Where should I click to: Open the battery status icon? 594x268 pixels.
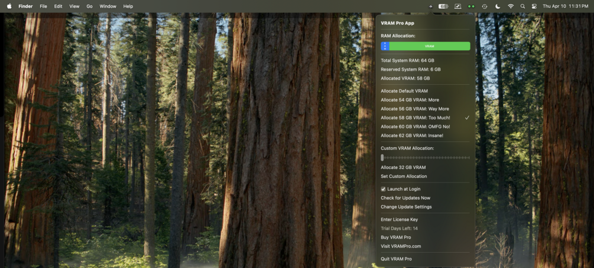click(x=444, y=6)
